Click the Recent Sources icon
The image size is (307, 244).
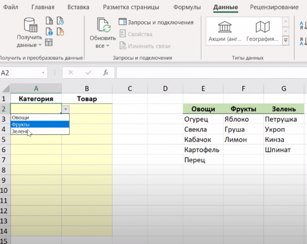61,20
